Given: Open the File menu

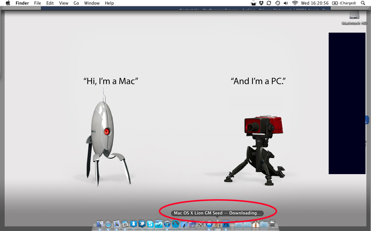Looking at the screenshot, I should (x=37, y=3).
